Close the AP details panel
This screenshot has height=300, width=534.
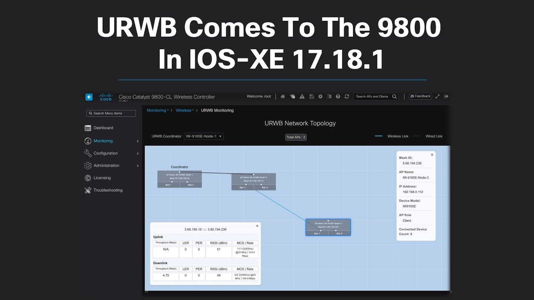[x=432, y=155]
